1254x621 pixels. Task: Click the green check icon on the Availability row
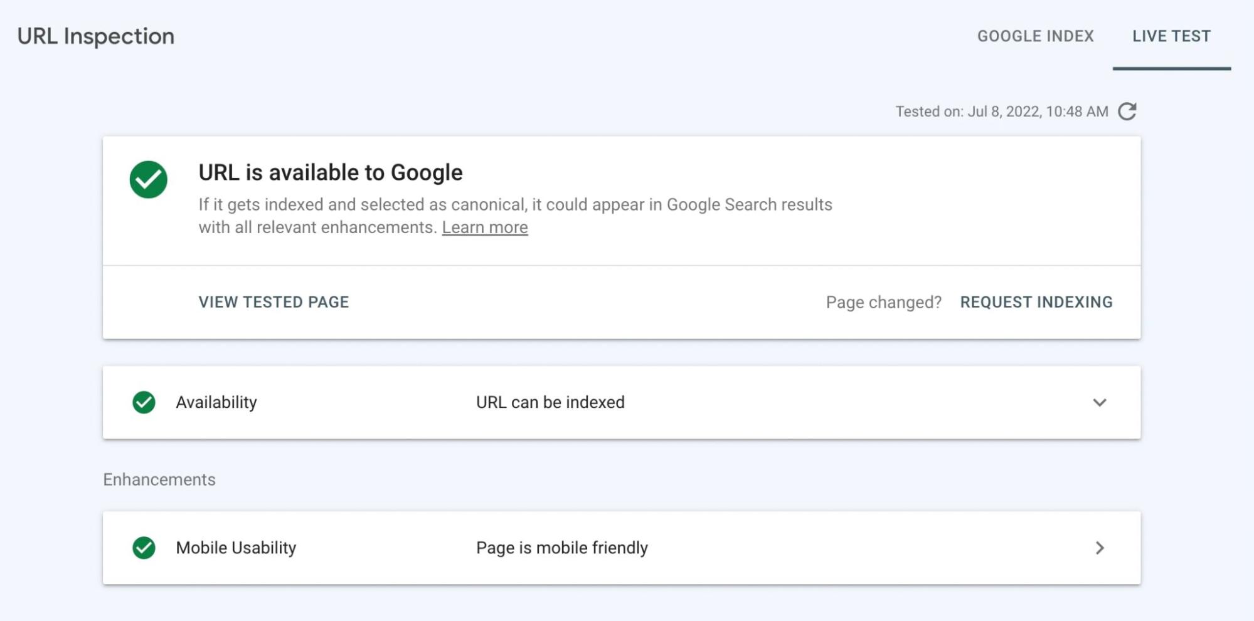coord(143,402)
